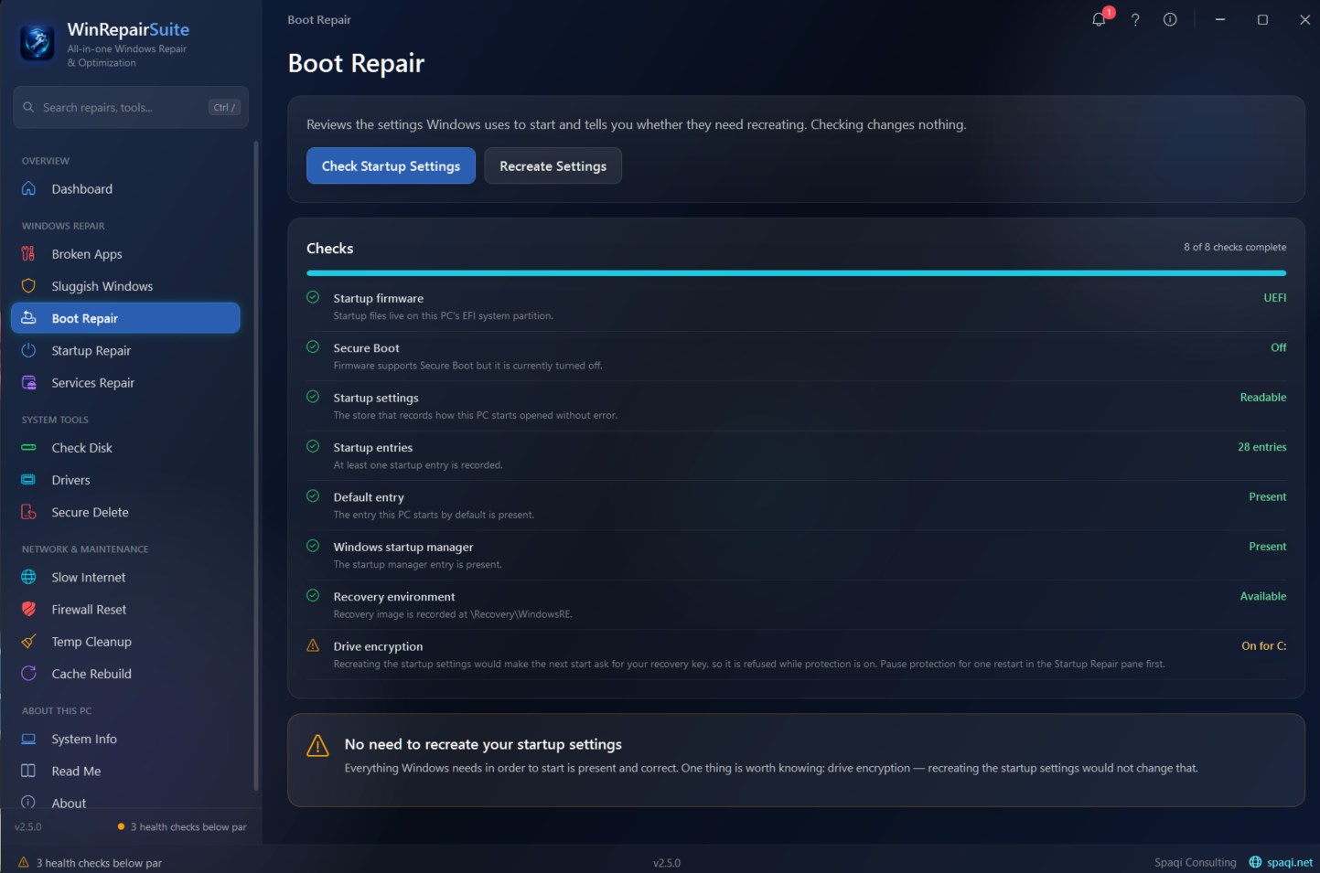Open the Temp Cleanup section
Image resolution: width=1320 pixels, height=873 pixels.
pos(125,642)
